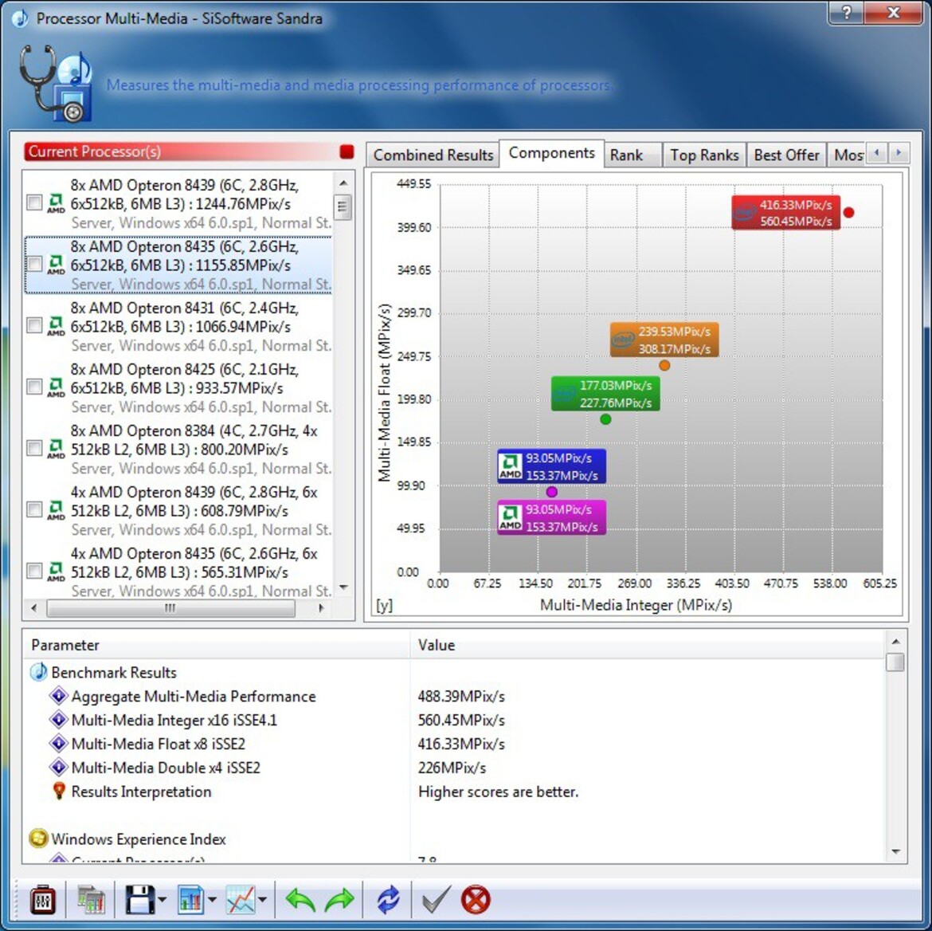Click the Value column header
Image resolution: width=932 pixels, height=931 pixels.
(x=647, y=645)
